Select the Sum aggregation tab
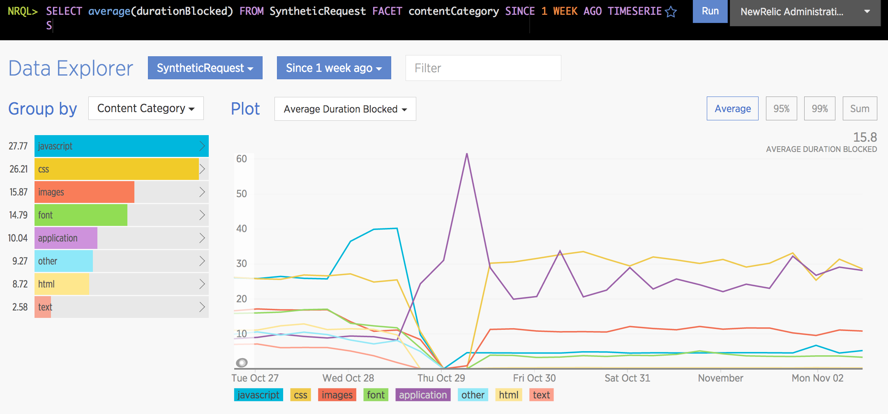Image resolution: width=888 pixels, height=414 pixels. coord(860,108)
